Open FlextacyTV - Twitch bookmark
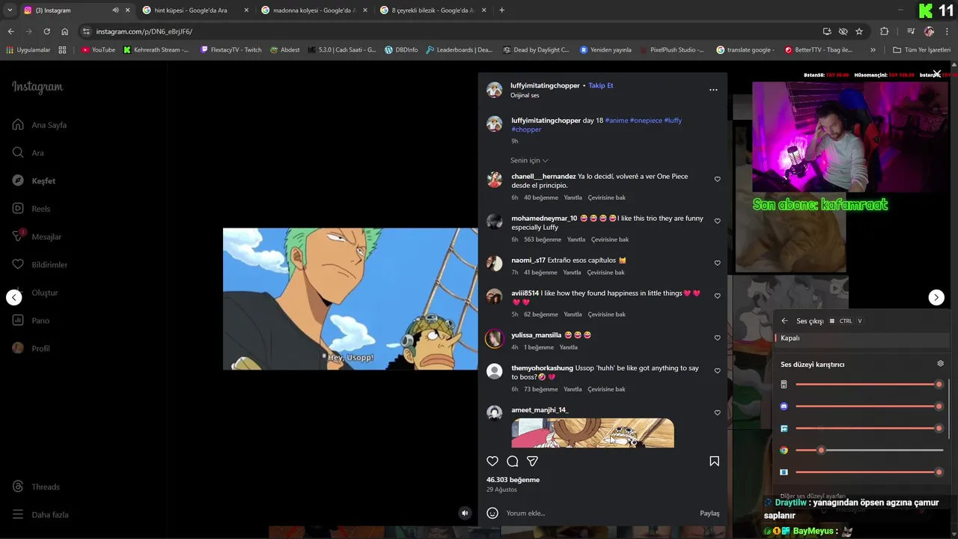958x539 pixels. coord(231,50)
